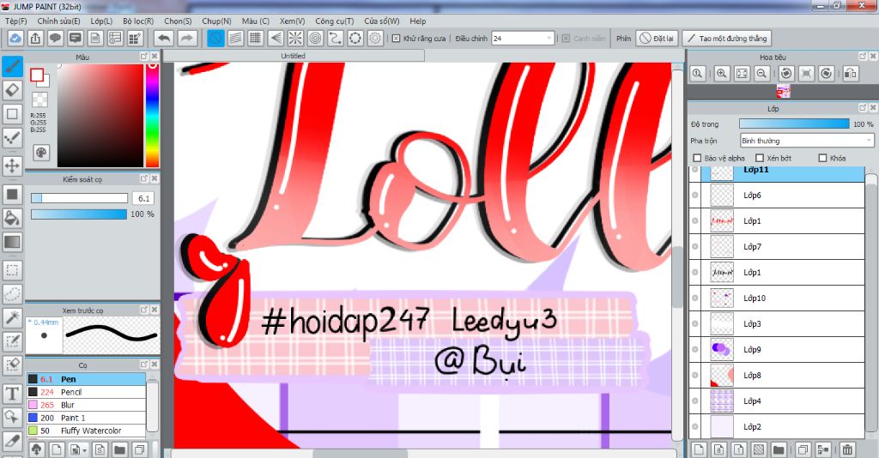This screenshot has width=879, height=458.
Task: Open the Lớp(L) menu
Action: coord(101,21)
